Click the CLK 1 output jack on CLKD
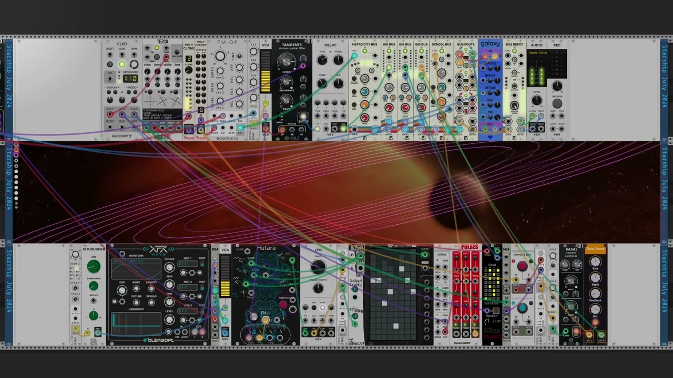 110,114
